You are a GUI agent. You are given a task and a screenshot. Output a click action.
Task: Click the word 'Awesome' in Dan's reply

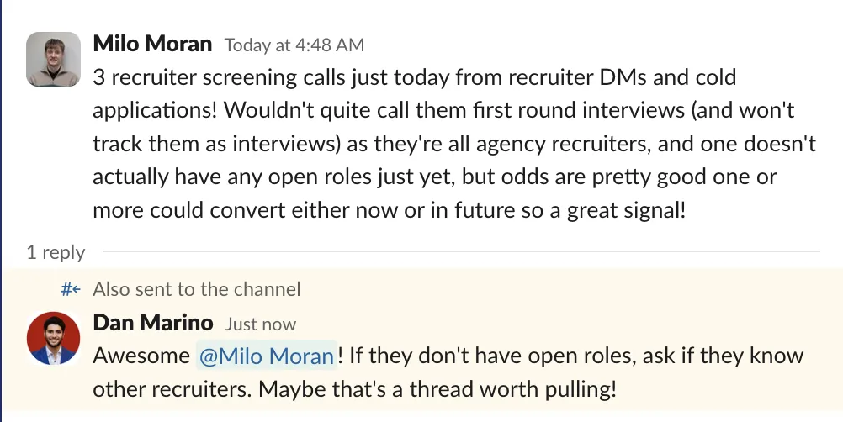[140, 356]
